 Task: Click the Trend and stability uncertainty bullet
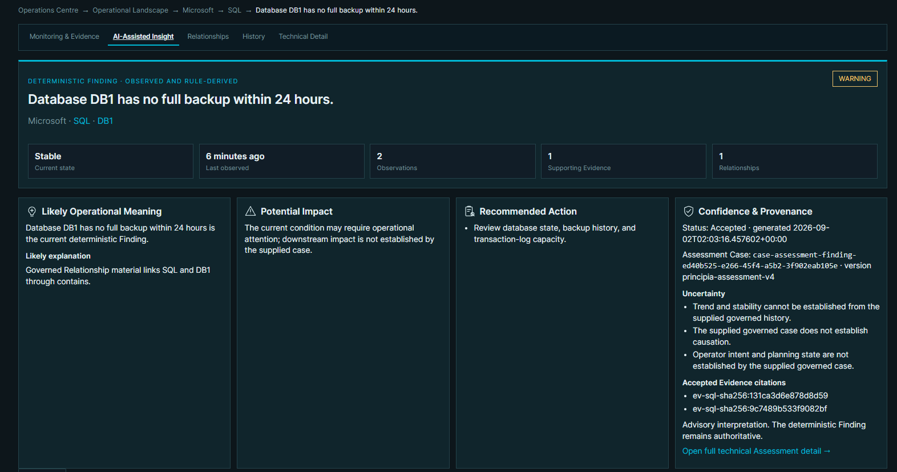(786, 312)
